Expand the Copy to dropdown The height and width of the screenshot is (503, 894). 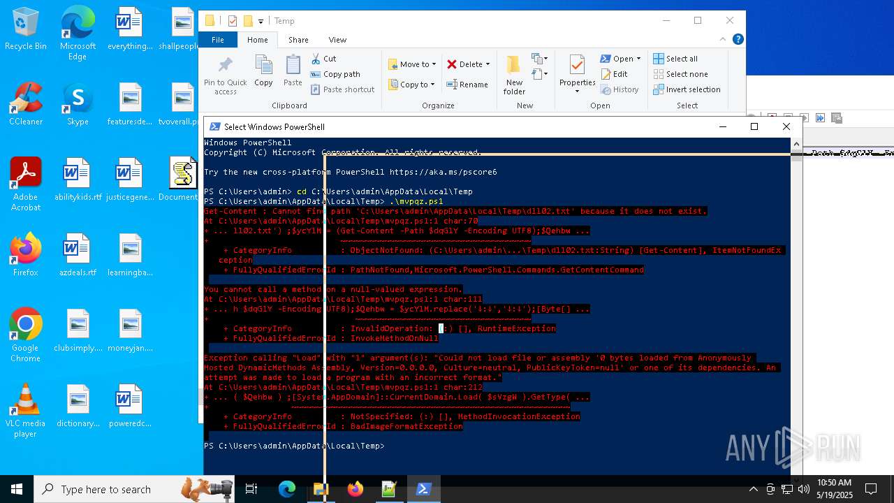point(432,85)
